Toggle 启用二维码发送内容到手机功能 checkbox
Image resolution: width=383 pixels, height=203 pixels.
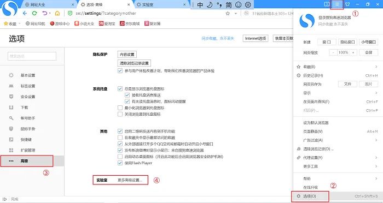pyautogui.click(x=120, y=131)
